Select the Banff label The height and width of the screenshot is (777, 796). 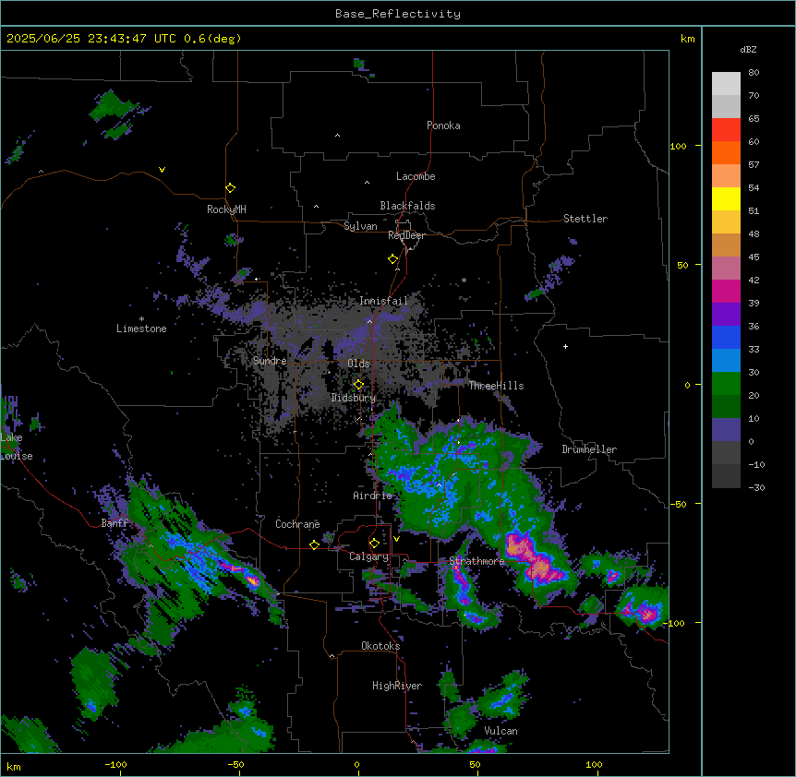(x=115, y=523)
